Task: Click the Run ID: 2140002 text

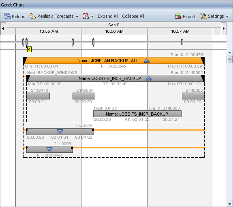Action: [187, 73]
